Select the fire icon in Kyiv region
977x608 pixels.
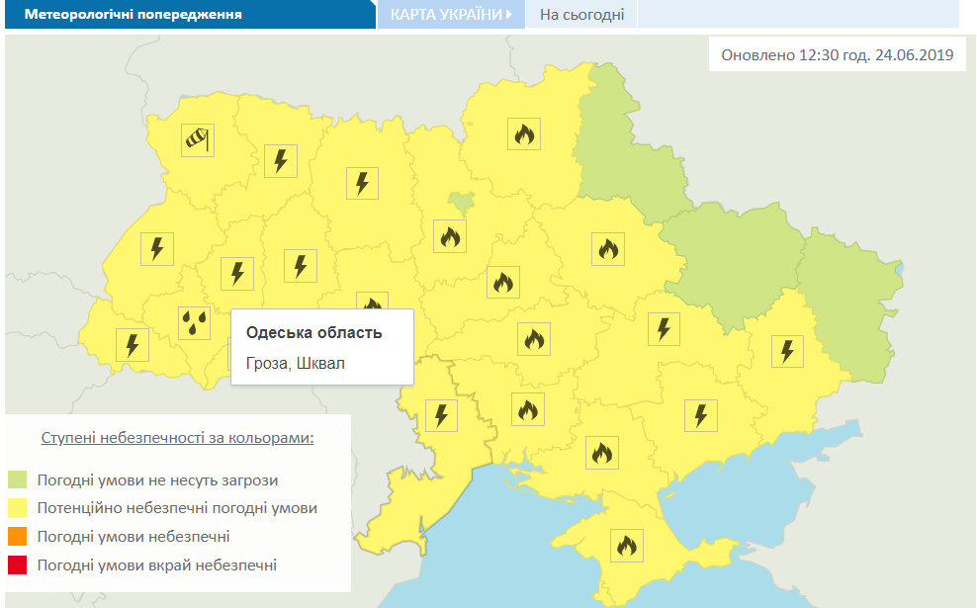coord(450,236)
